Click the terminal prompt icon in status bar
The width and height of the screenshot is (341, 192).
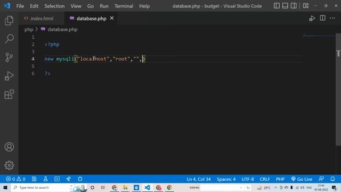(x=57, y=179)
